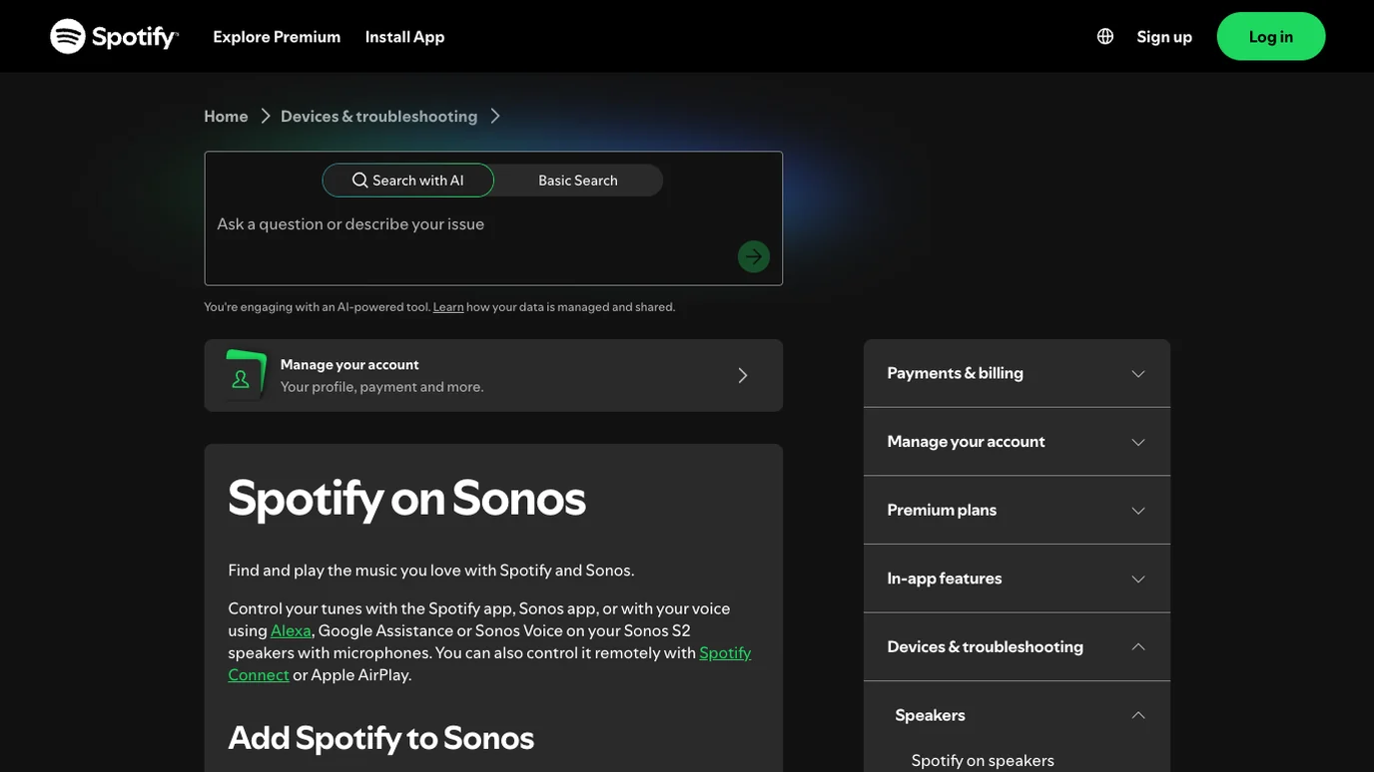This screenshot has height=772, width=1374.
Task: Switch to Basic Search mode
Action: (578, 181)
